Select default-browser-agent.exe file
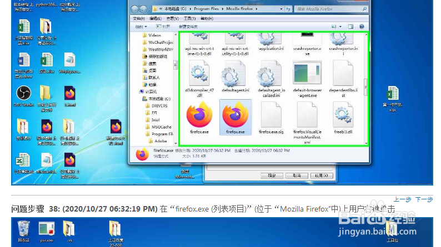Image resolution: width=441 pixels, height=247 pixels. pyautogui.click(x=307, y=79)
